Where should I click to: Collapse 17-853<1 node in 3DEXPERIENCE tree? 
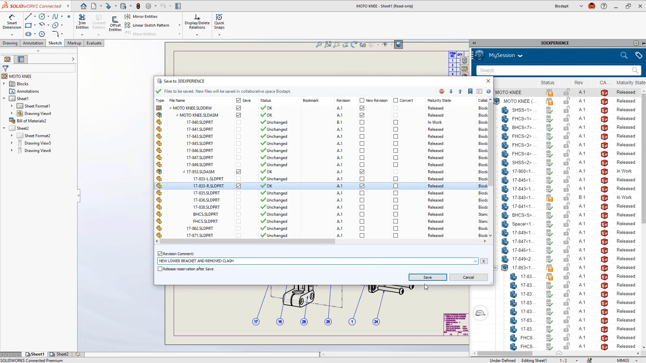pos(496,268)
